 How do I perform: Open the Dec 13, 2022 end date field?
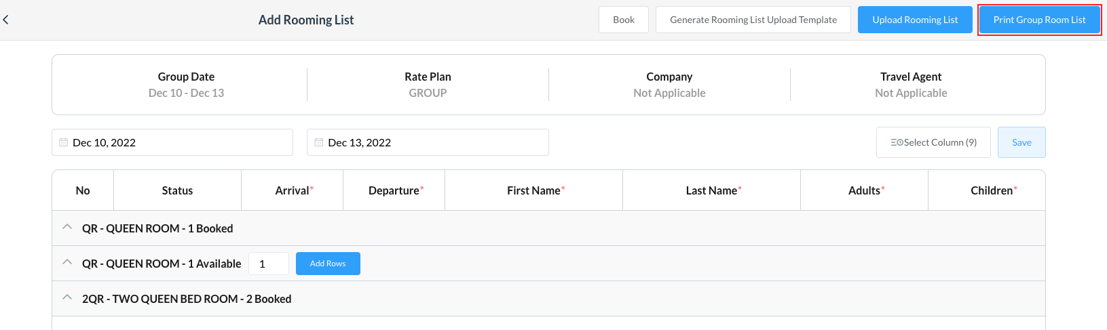tap(432, 142)
